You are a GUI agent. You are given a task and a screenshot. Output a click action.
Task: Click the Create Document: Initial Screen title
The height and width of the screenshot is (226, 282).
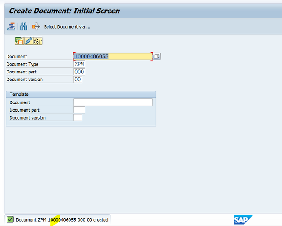coord(64,11)
